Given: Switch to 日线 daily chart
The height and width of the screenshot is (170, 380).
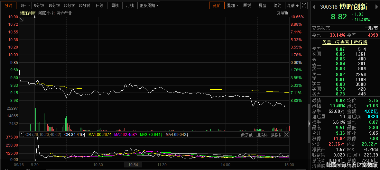Looking at the screenshot, I should (100, 5).
